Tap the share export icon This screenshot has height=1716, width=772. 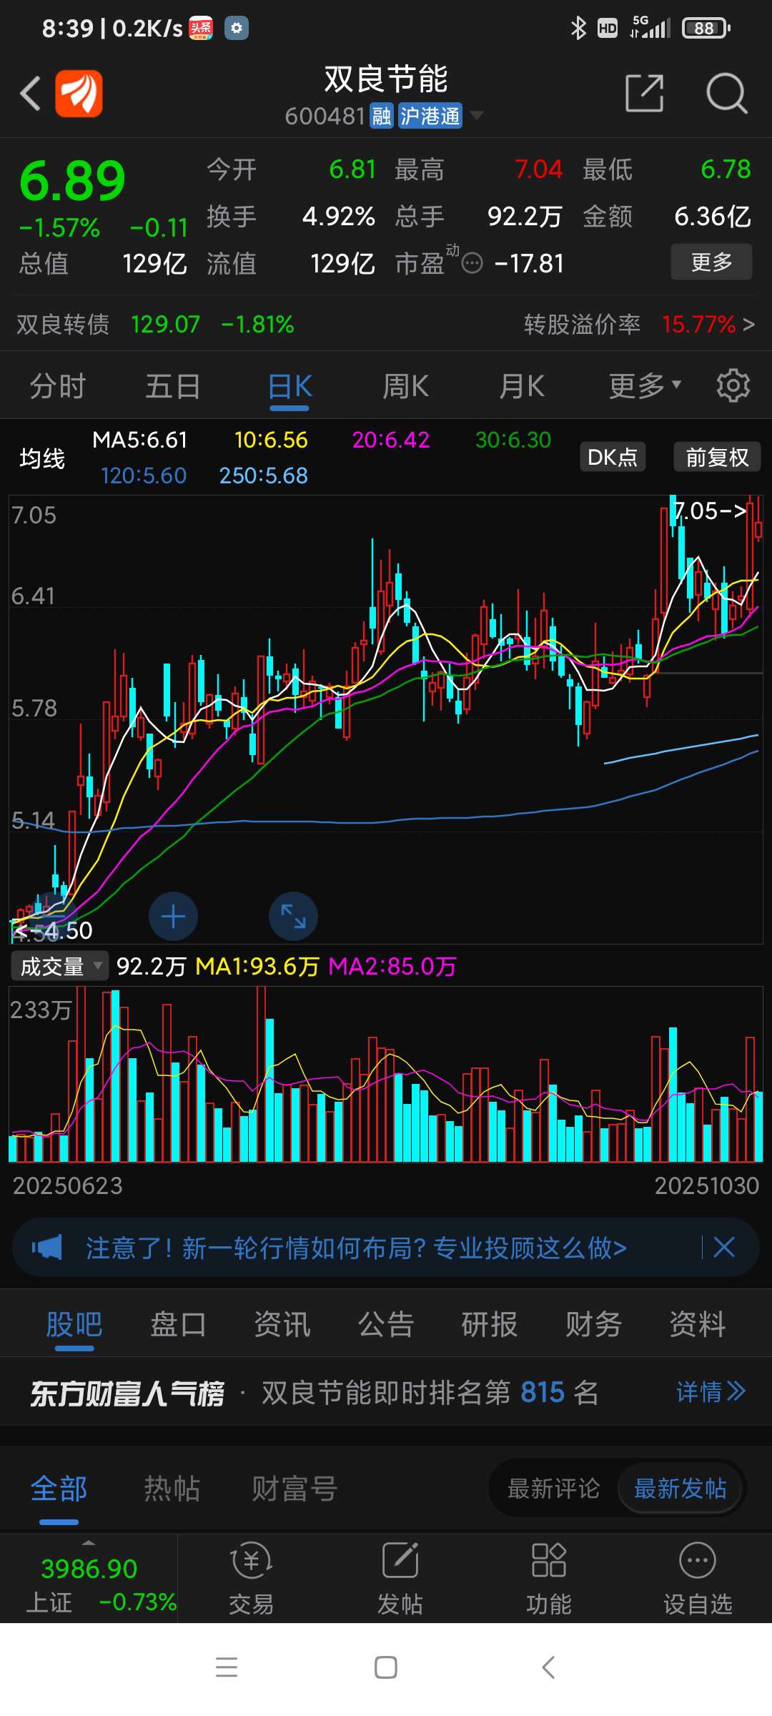pyautogui.click(x=645, y=93)
